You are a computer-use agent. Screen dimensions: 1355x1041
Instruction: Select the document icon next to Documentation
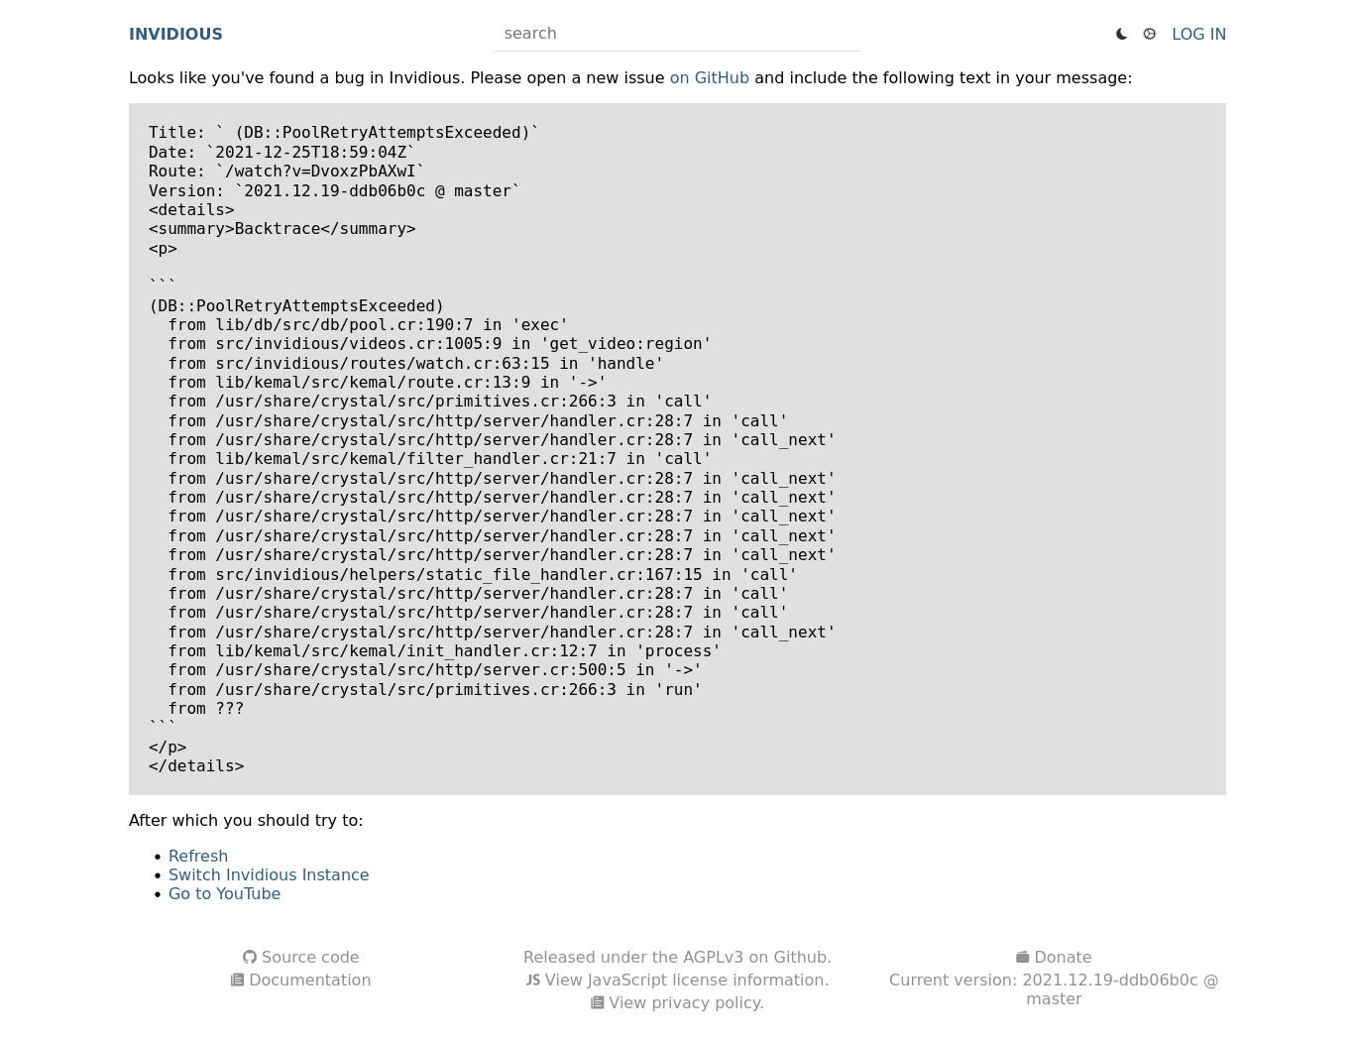238,980
